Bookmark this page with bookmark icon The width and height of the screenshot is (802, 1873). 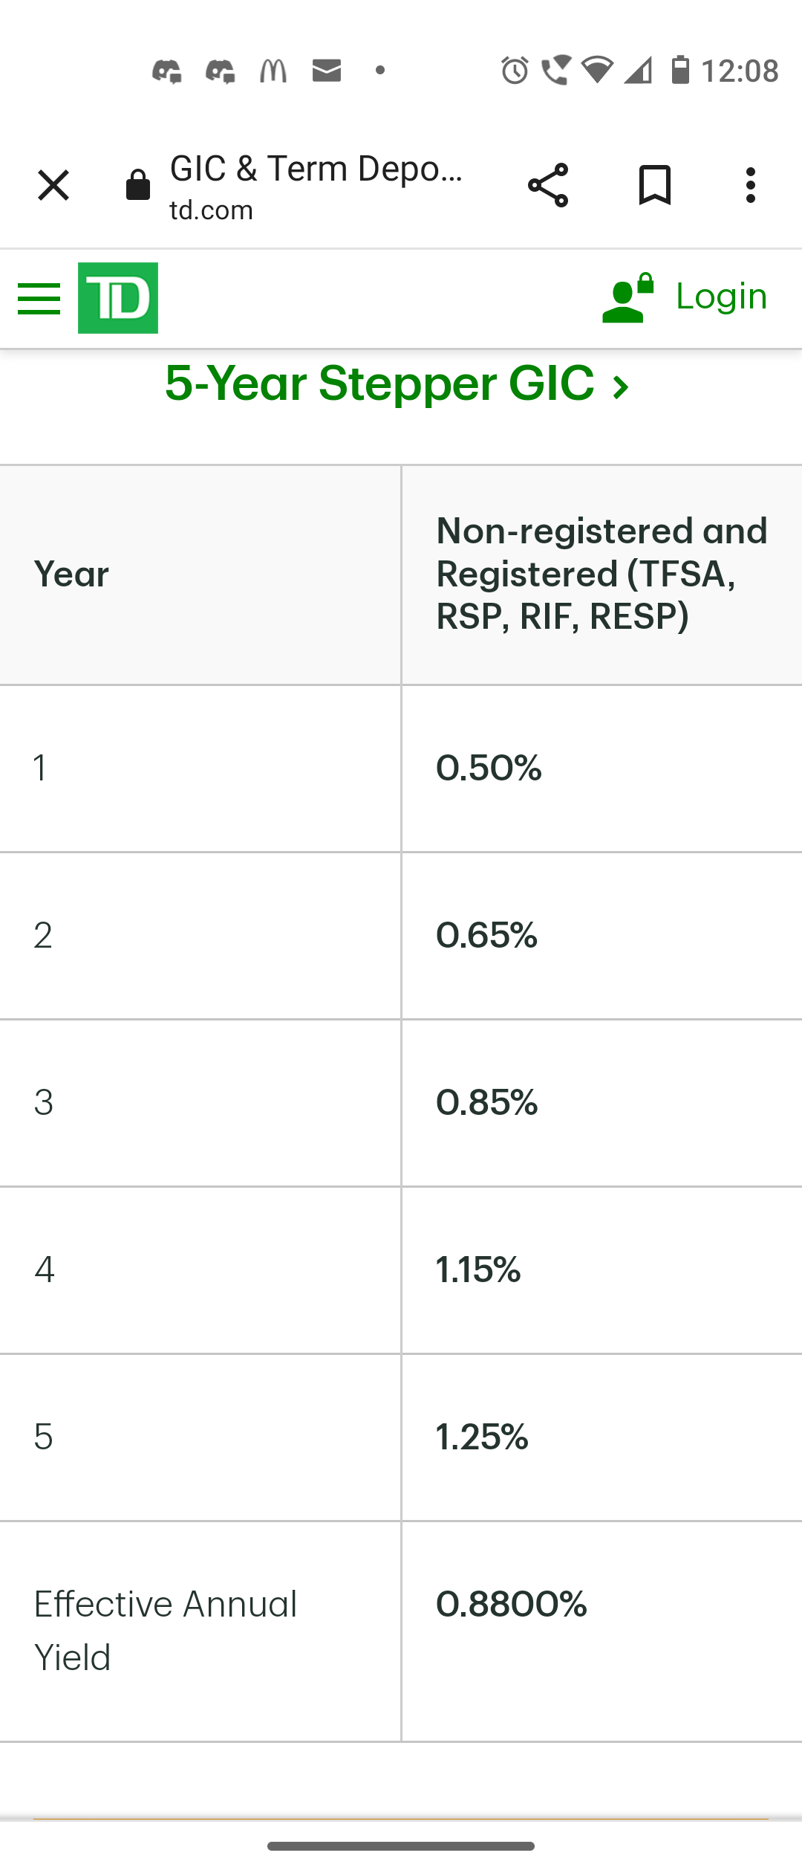point(655,185)
